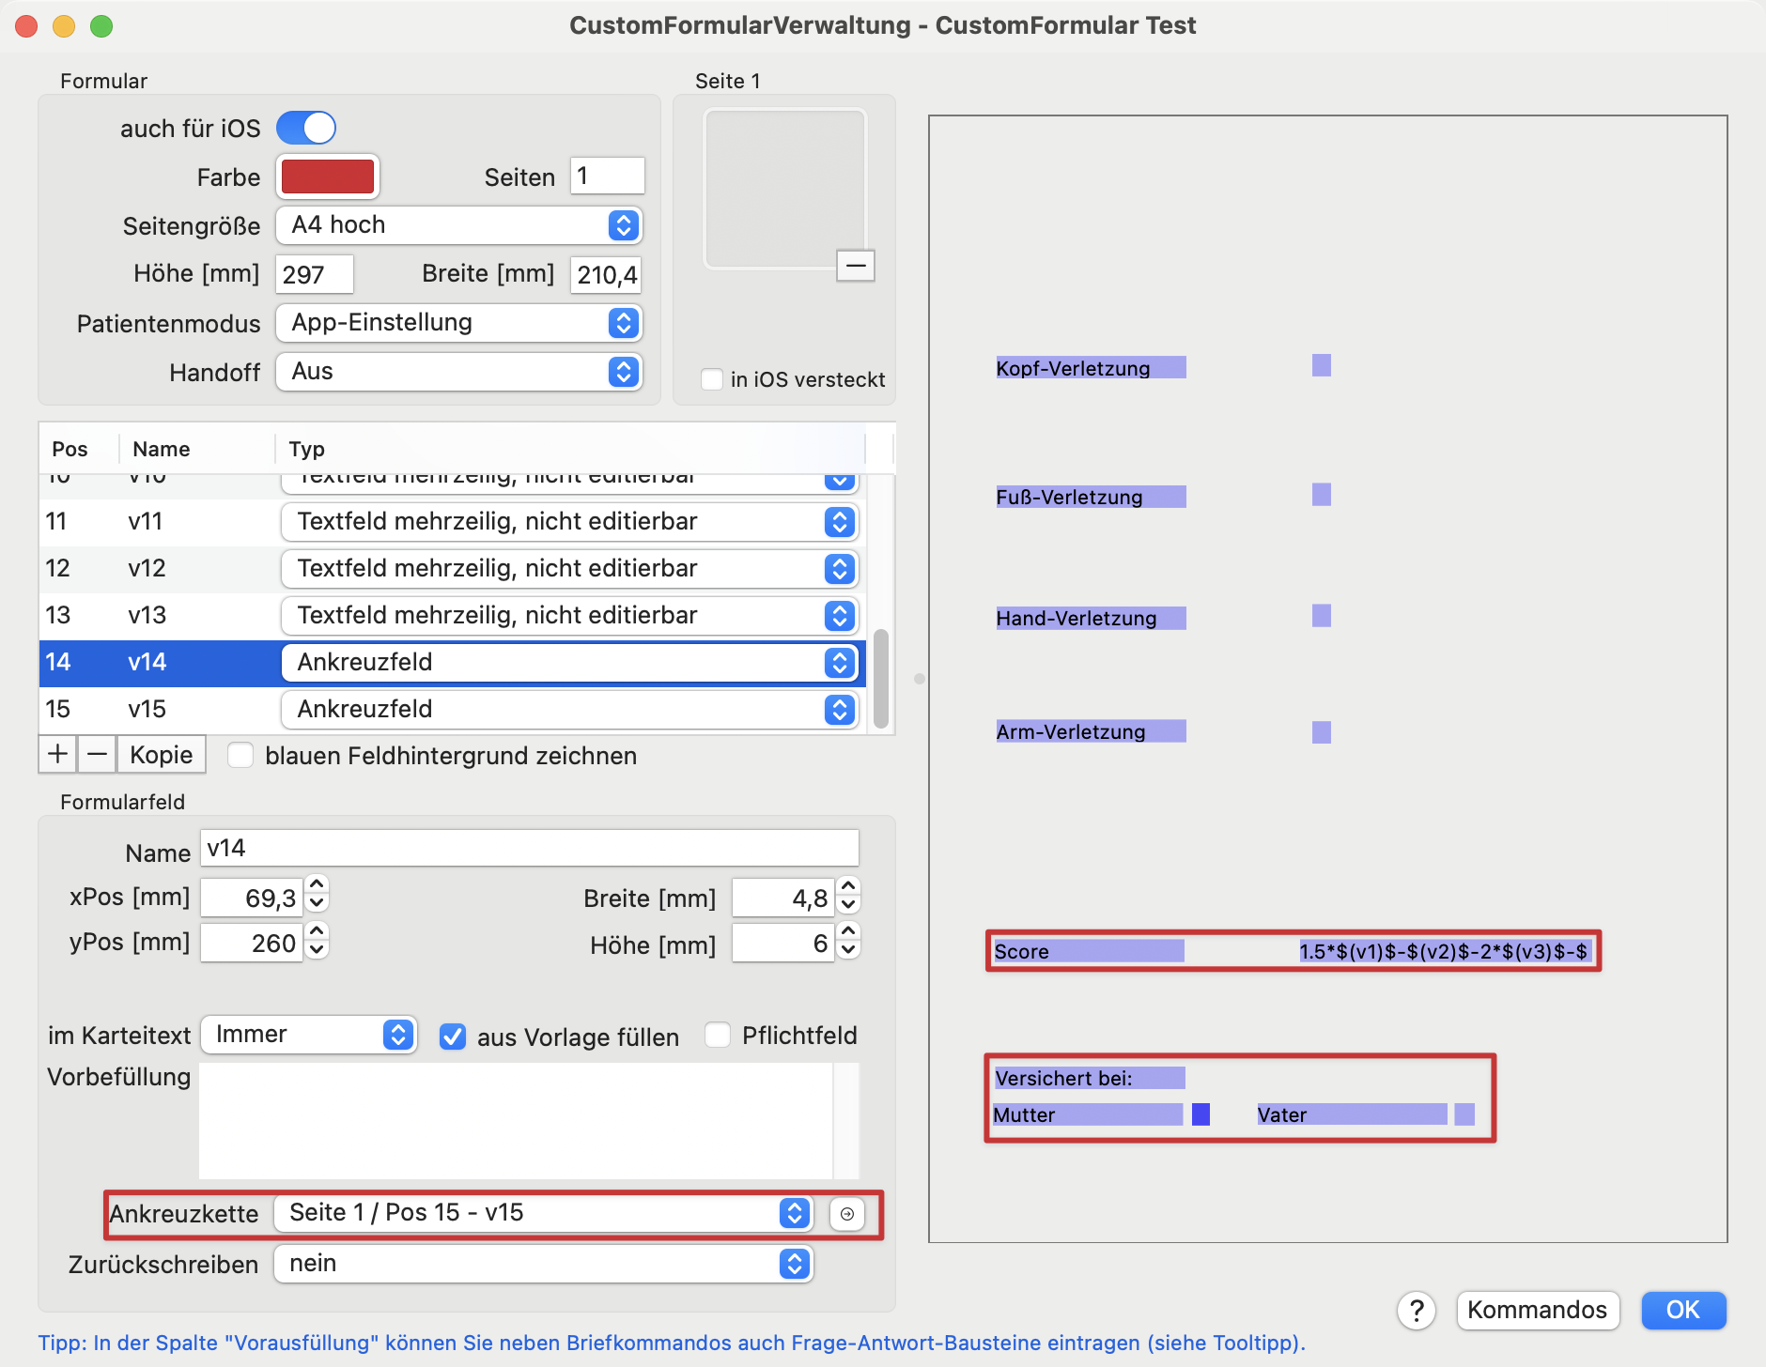Image resolution: width=1766 pixels, height=1367 pixels.
Task: Select row 12 named v12 in the list
Action: click(150, 568)
